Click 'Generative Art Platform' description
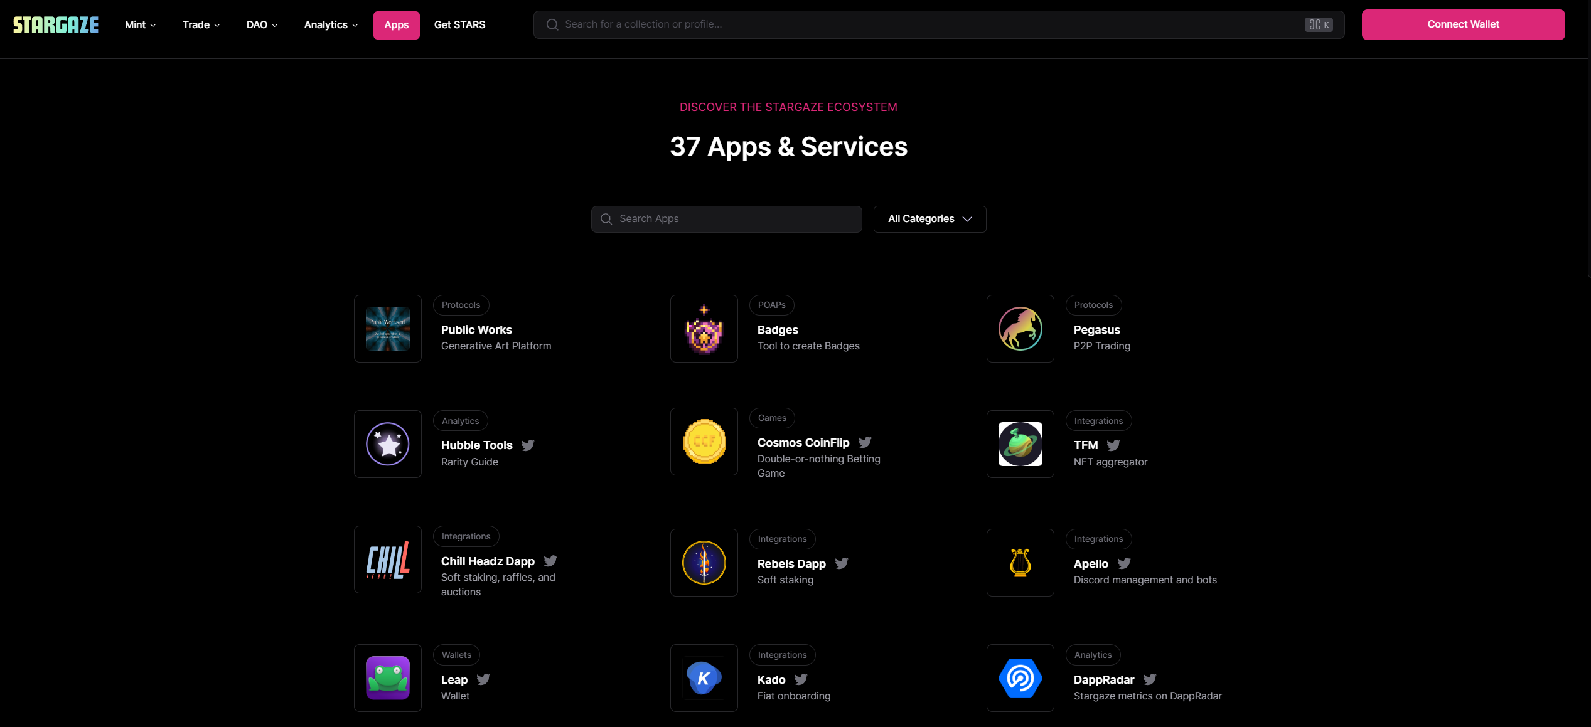The width and height of the screenshot is (1591, 727). click(496, 346)
